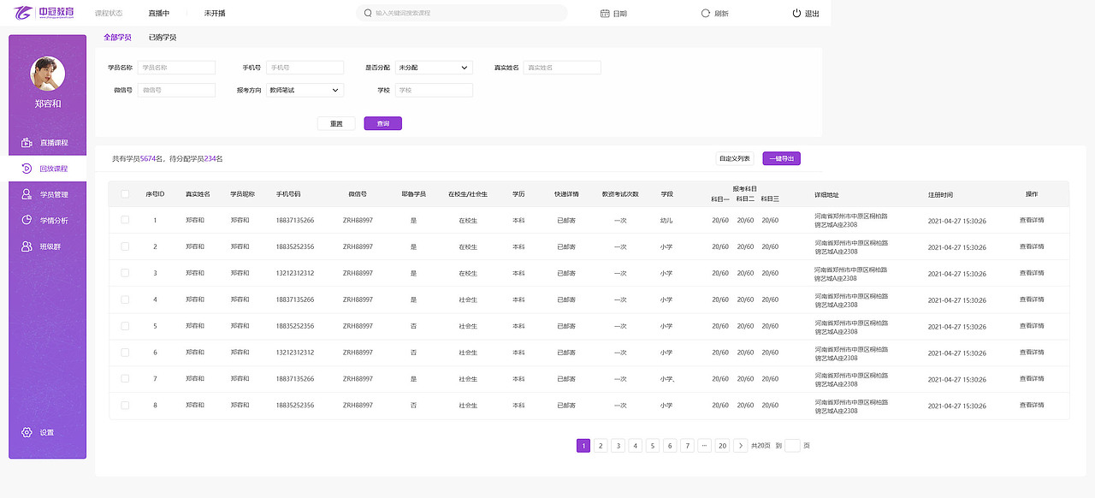This screenshot has width=1095, height=498.
Task: Check the checkbox for row 7
Action: click(x=125, y=378)
